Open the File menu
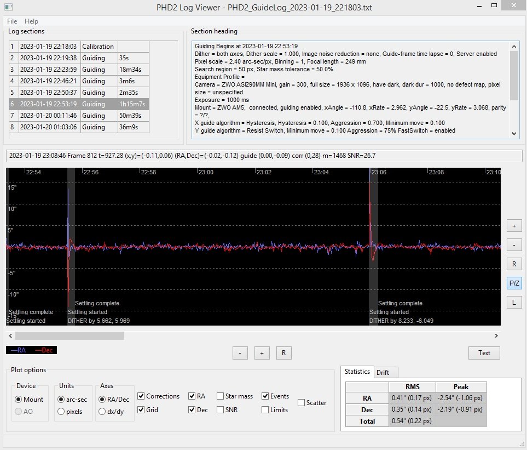Screen dimensions: 527x450 click(x=12, y=21)
